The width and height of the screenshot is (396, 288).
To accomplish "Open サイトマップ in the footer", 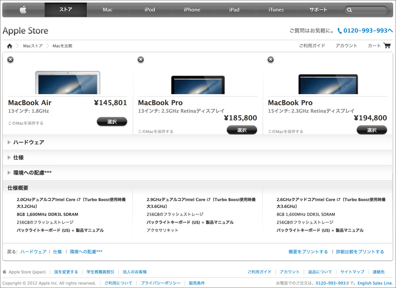I will [352, 272].
